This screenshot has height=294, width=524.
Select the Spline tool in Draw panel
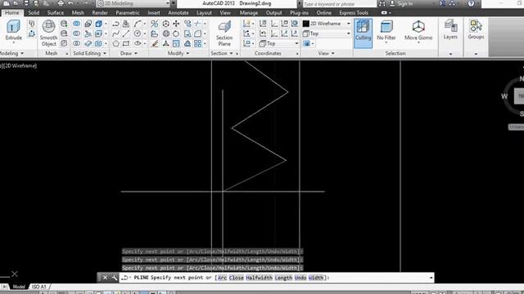tap(115, 33)
